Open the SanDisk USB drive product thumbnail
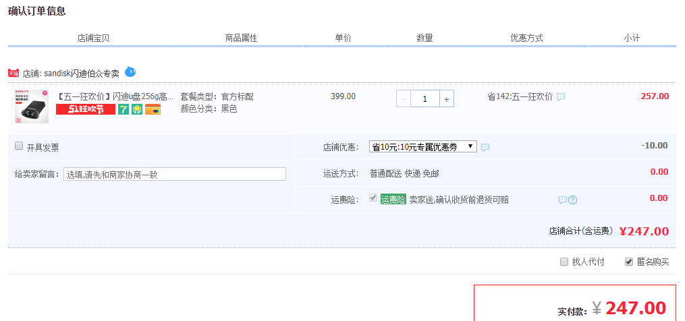The height and width of the screenshot is (321, 685). click(x=32, y=106)
